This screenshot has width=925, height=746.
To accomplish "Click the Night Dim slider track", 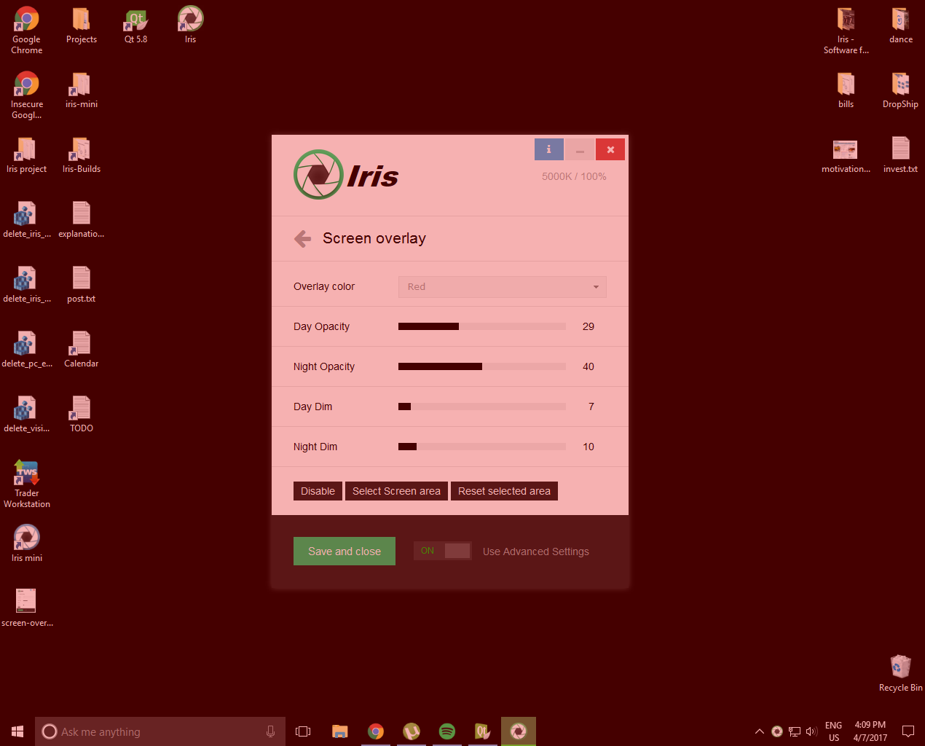I will pyautogui.click(x=482, y=447).
